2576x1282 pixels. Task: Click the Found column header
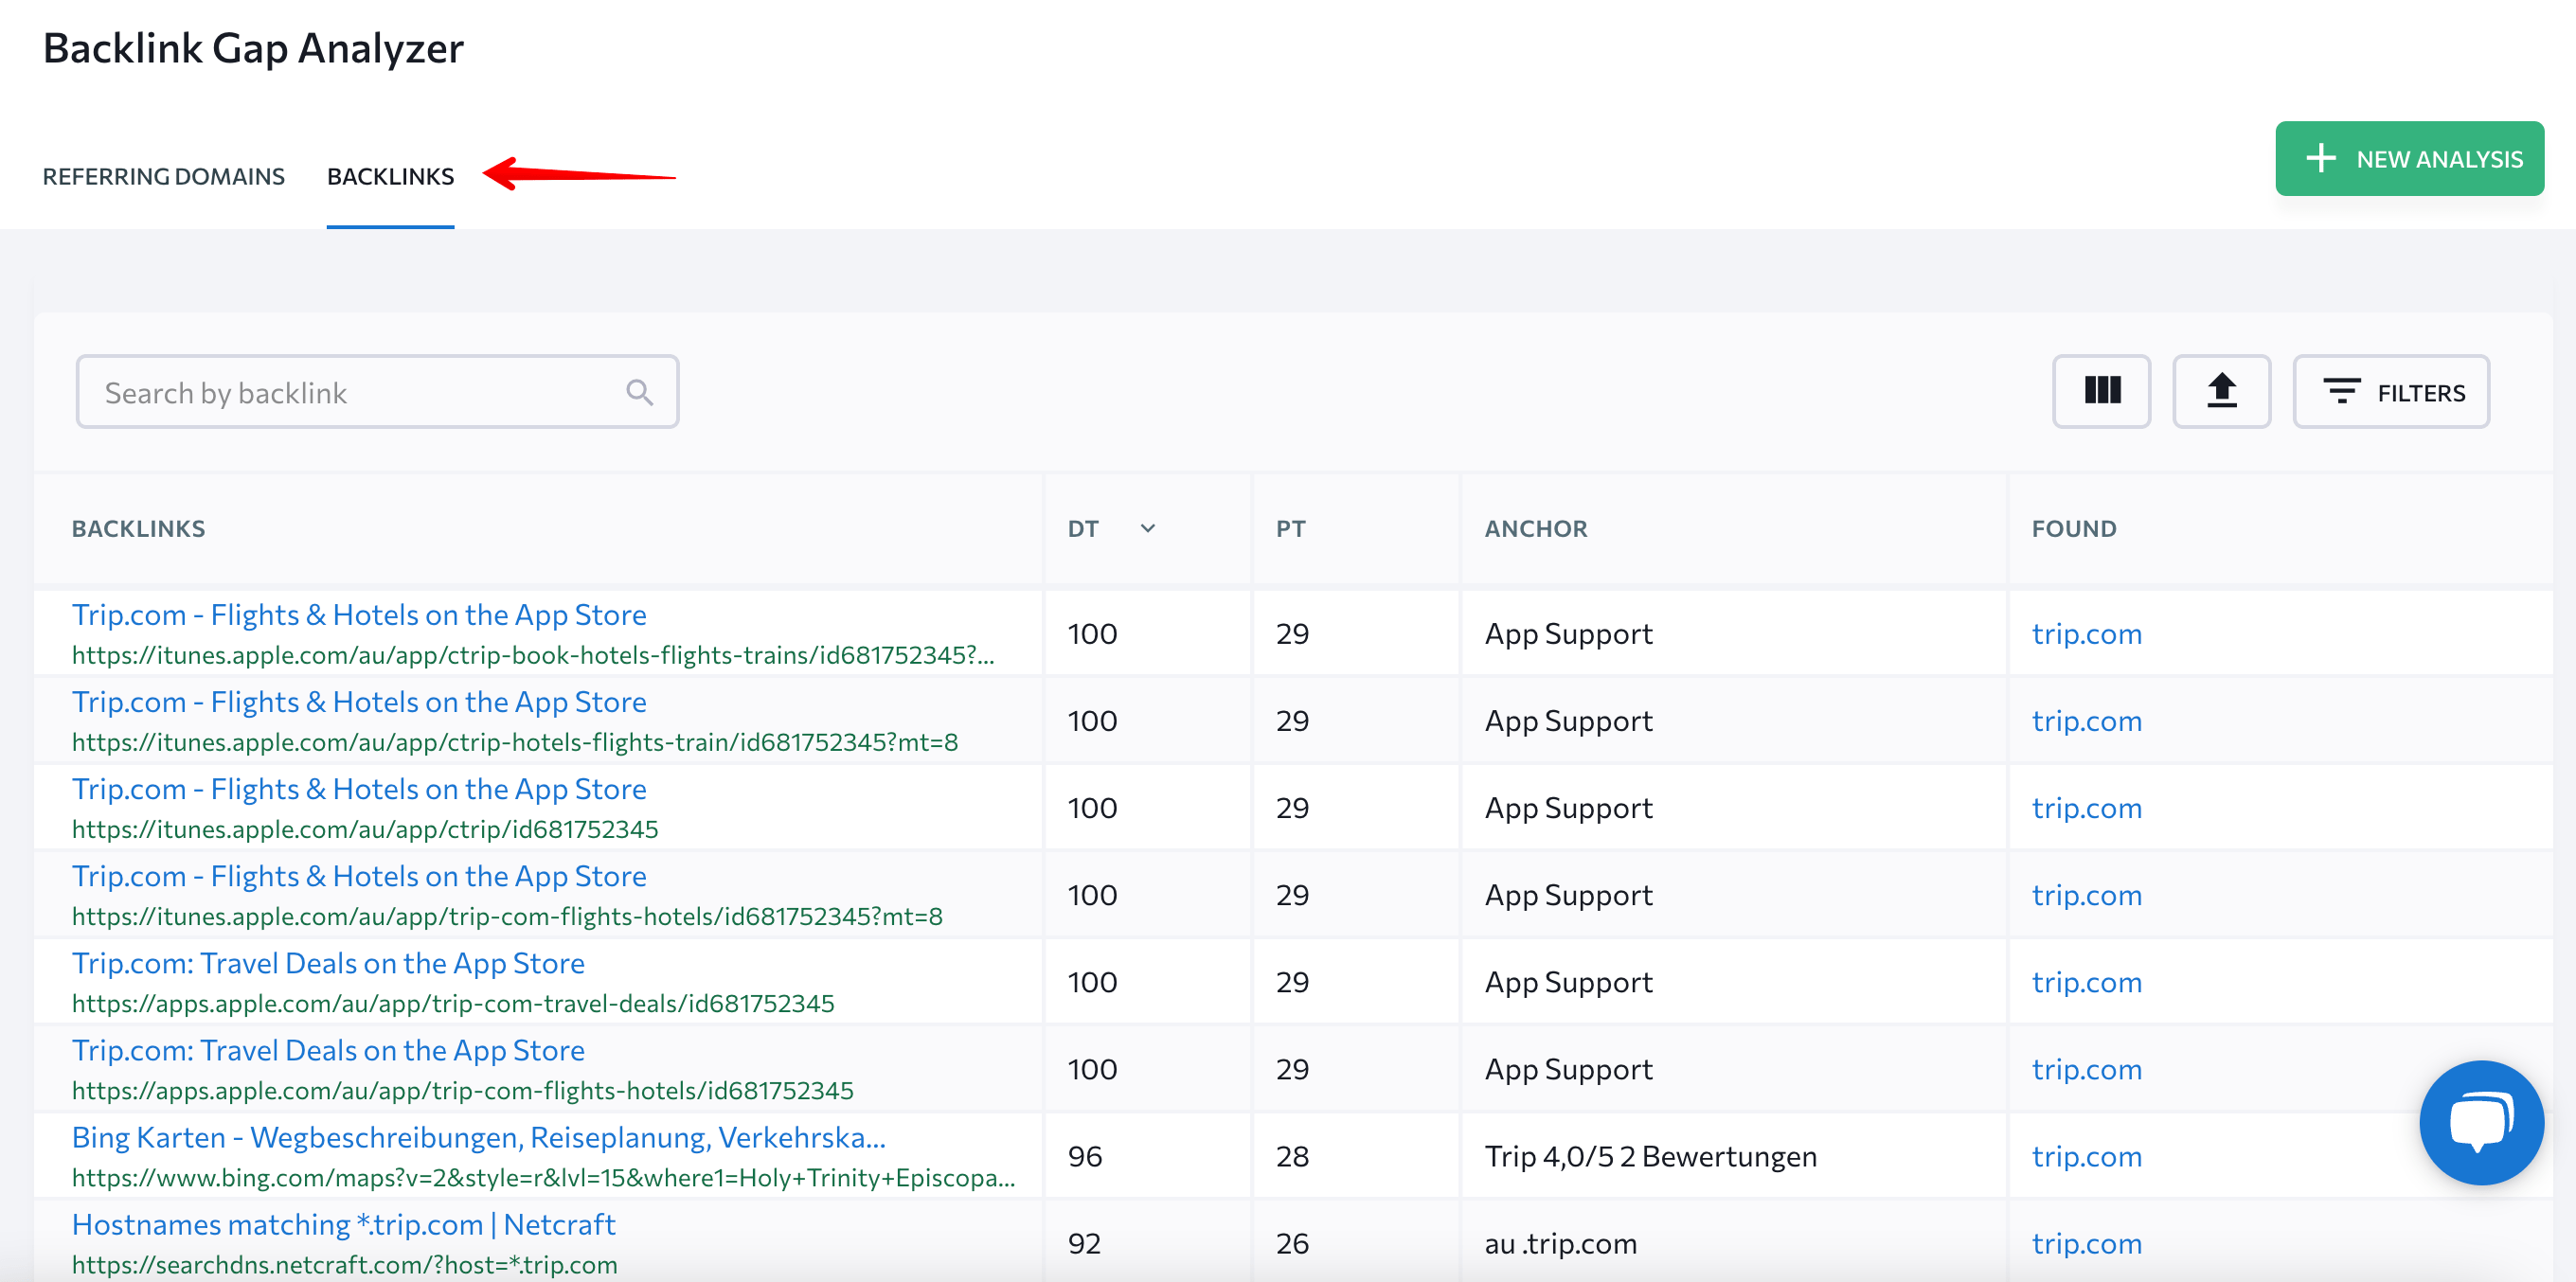point(2073,528)
